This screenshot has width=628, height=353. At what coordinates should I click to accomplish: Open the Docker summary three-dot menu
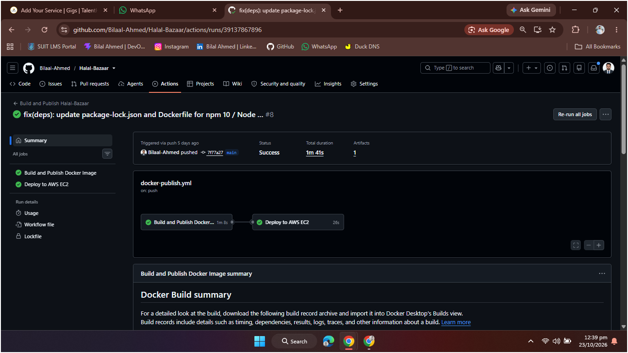602,273
